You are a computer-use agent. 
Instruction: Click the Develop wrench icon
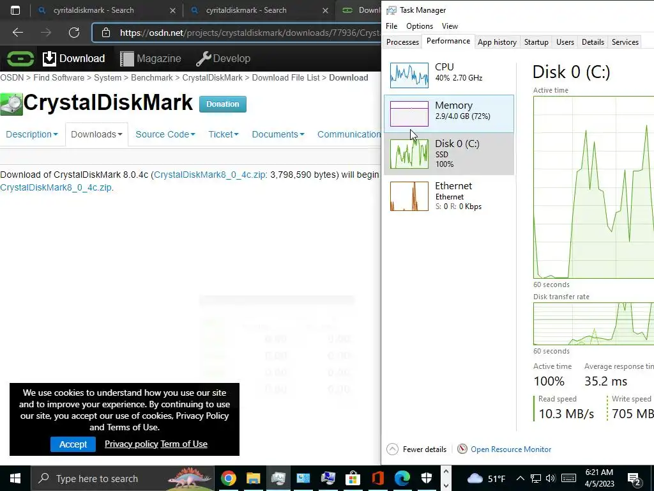click(x=204, y=58)
